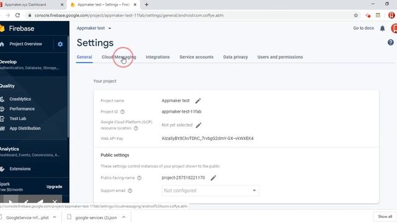This screenshot has height=223, width=397.
Task: Click the Go to docs link
Action: (x=364, y=28)
